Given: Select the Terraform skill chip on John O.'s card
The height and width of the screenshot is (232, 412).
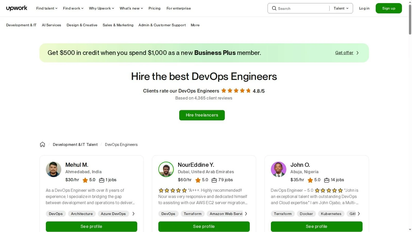Looking at the screenshot, I should [x=282, y=214].
